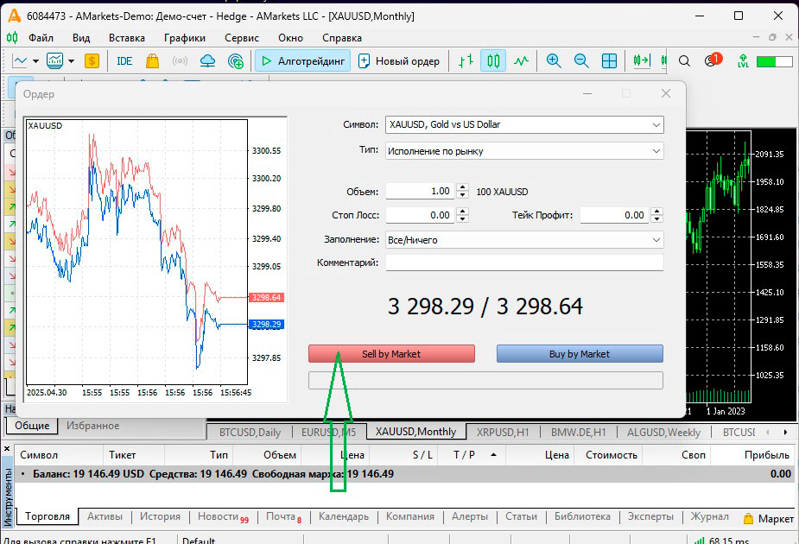
Task: Switch to BMW.DE,H1 chart tab
Action: [x=579, y=433]
